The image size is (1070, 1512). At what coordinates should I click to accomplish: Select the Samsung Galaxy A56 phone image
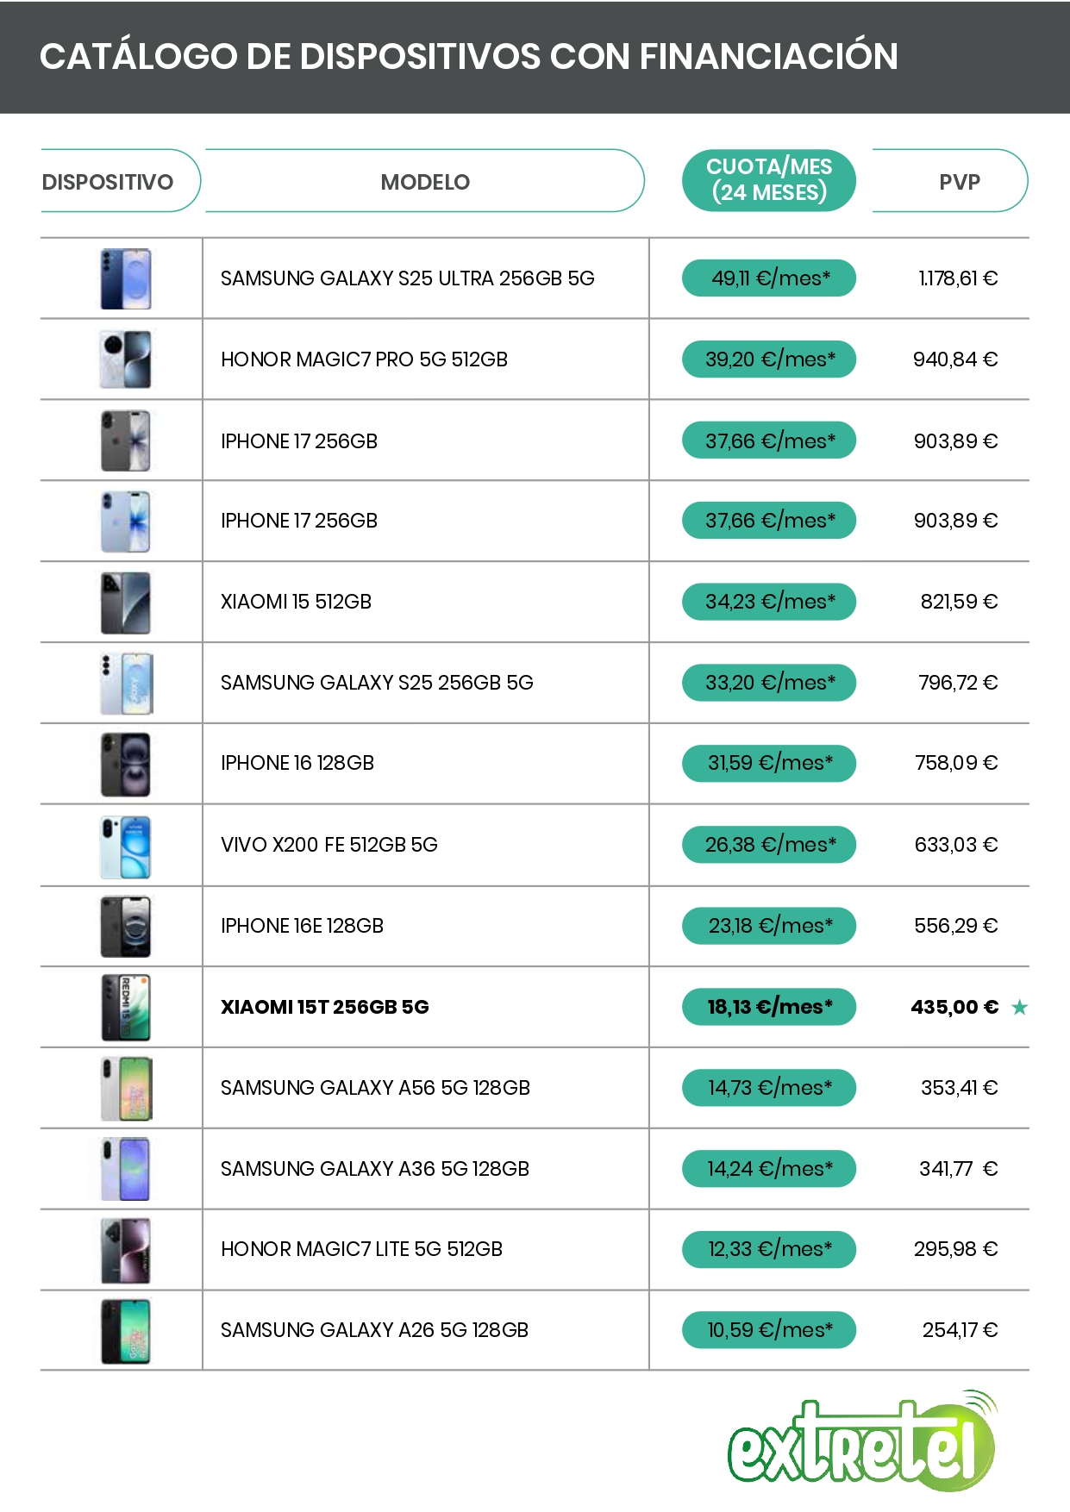126,1088
